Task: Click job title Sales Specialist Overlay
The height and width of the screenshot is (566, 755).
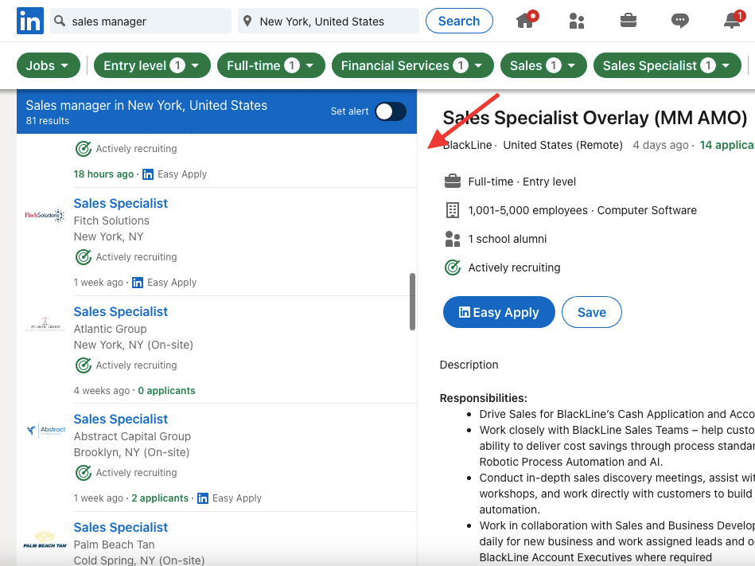Action: point(594,118)
